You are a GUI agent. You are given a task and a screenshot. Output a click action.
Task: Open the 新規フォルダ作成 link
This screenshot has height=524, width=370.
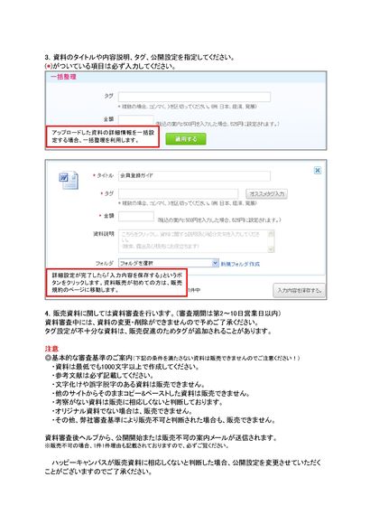240,264
